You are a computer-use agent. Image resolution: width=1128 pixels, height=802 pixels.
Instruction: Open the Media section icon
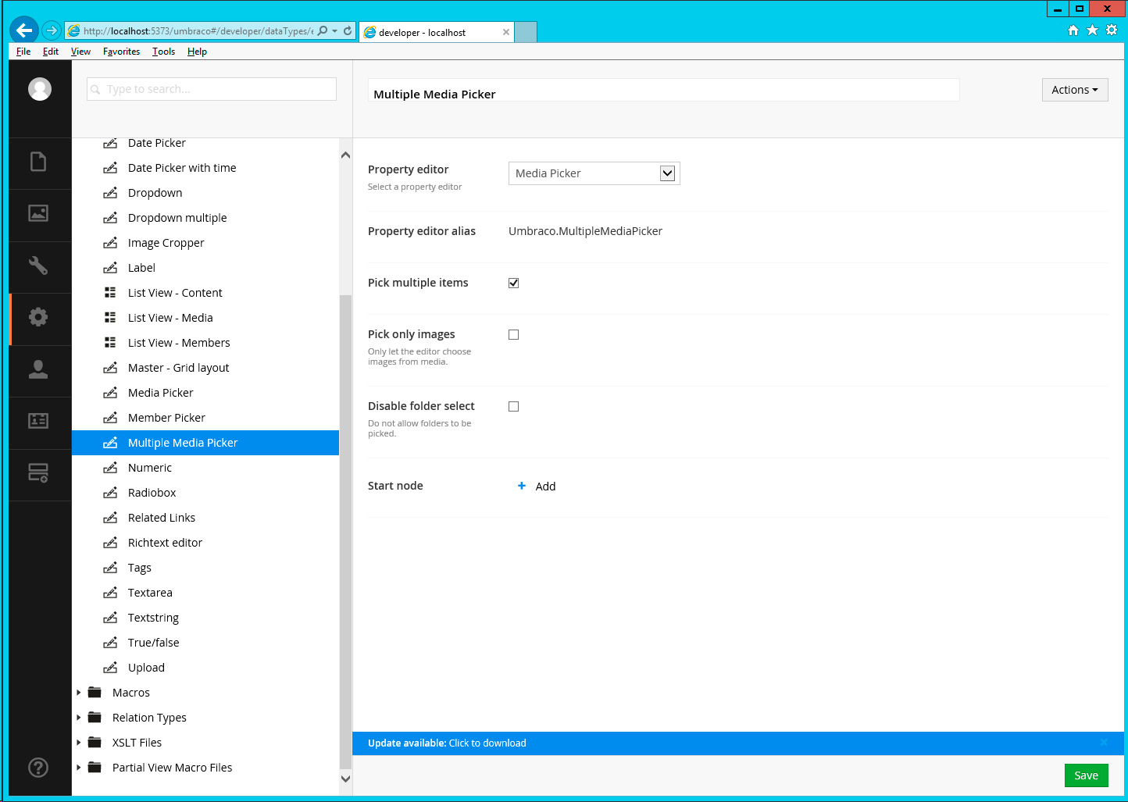coord(38,213)
